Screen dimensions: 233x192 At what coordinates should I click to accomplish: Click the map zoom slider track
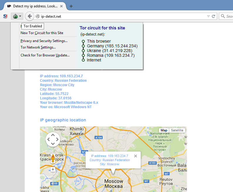[53, 181]
